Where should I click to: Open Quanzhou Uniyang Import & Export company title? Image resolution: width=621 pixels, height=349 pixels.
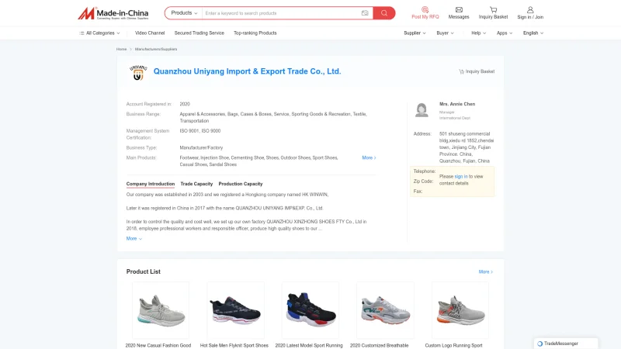coord(247,71)
